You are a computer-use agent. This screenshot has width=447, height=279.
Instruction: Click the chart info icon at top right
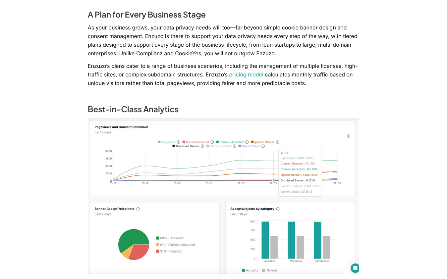(x=348, y=136)
